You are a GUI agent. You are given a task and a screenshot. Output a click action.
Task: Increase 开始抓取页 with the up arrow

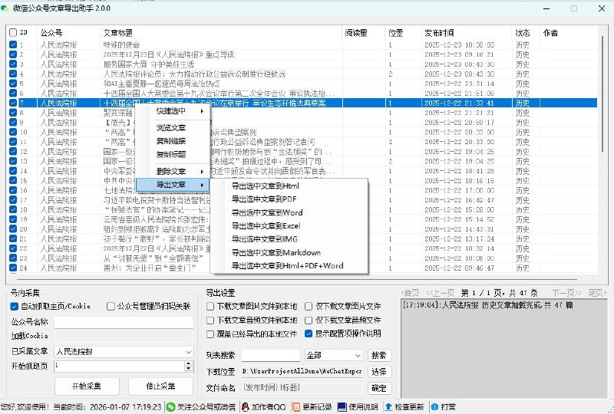pyautogui.click(x=189, y=363)
